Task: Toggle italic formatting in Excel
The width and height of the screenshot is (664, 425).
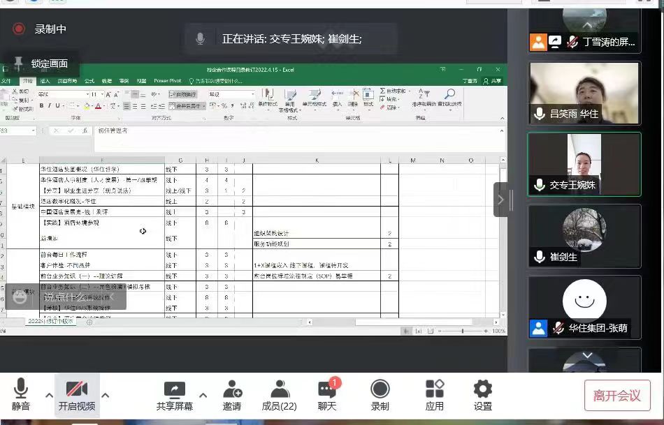Action: [x=49, y=105]
